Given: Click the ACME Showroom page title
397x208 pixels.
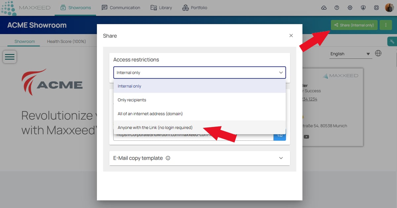Looking at the screenshot, I should click(x=37, y=25).
